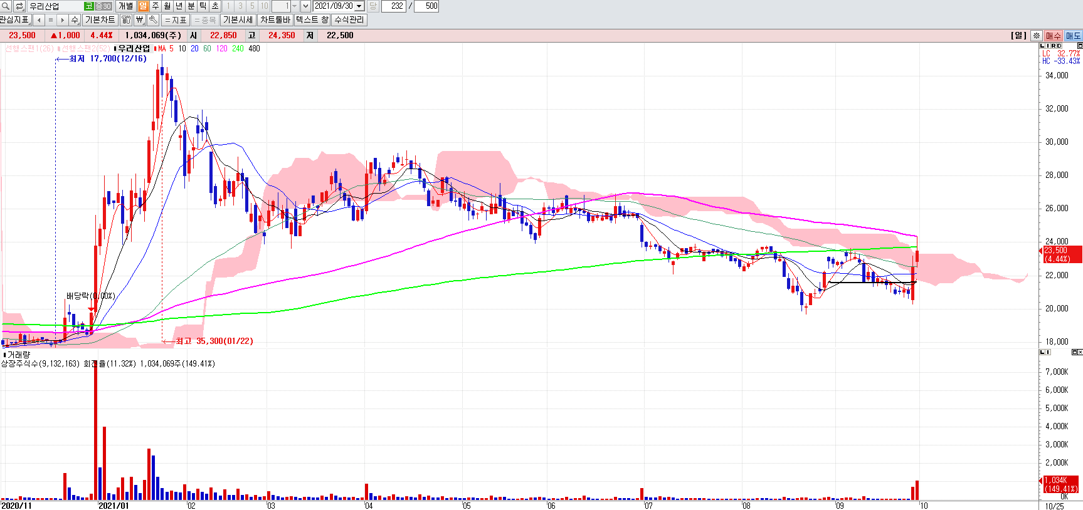Click the stop square playback button
The height and width of the screenshot is (510, 1083).
[51, 20]
